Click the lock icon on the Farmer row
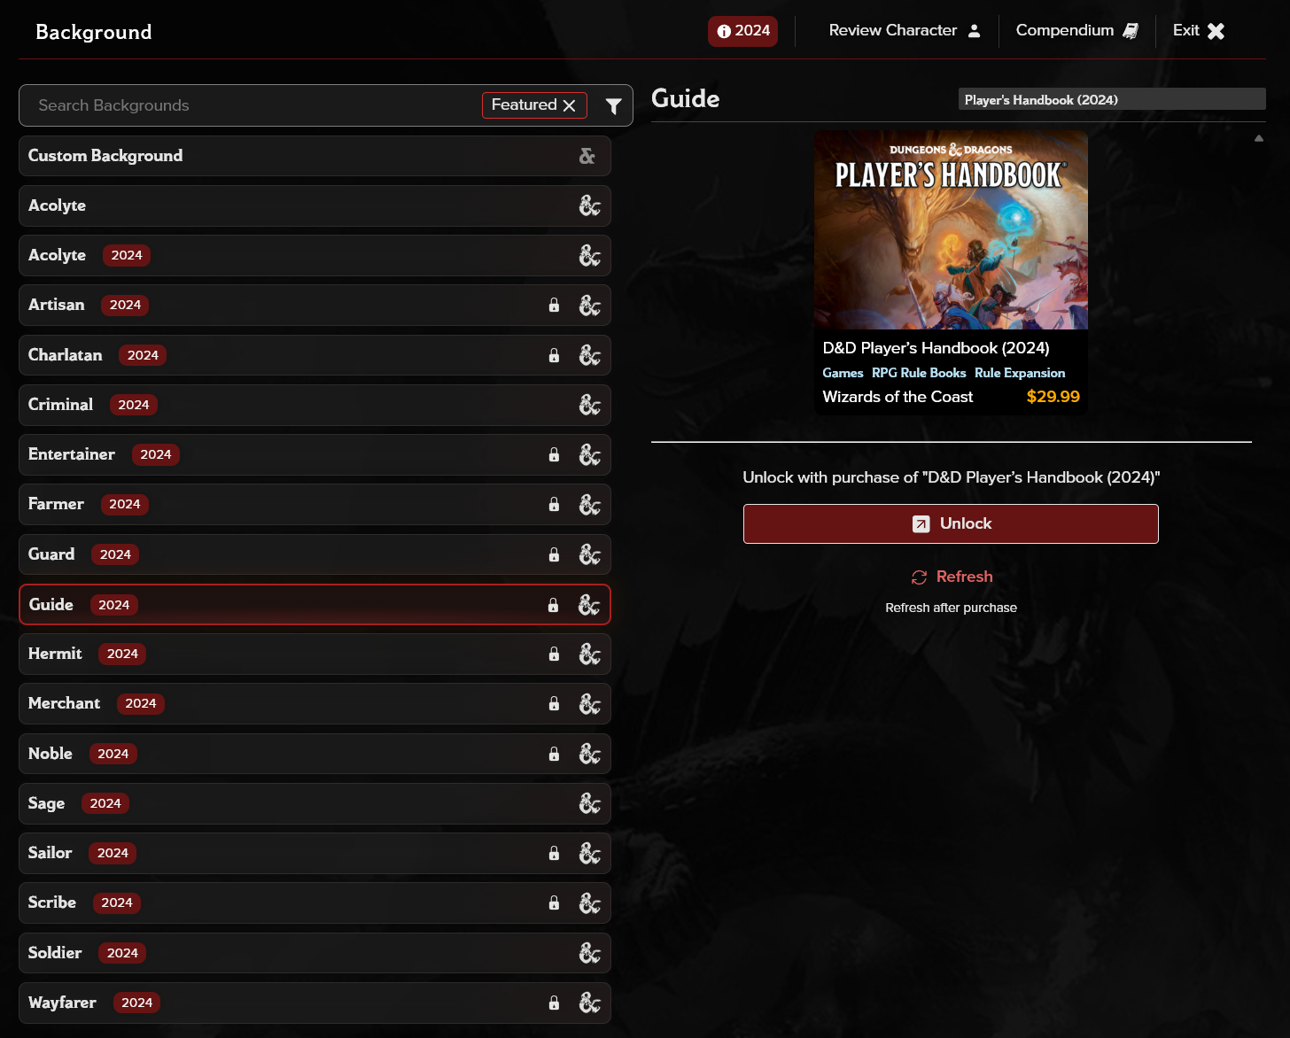The height and width of the screenshot is (1038, 1290). pyautogui.click(x=554, y=504)
